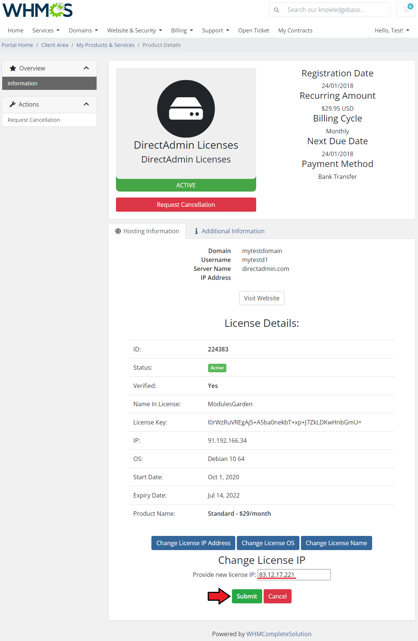Click the directadmin.com server name
Image resolution: width=418 pixels, height=641 pixels.
(265, 269)
